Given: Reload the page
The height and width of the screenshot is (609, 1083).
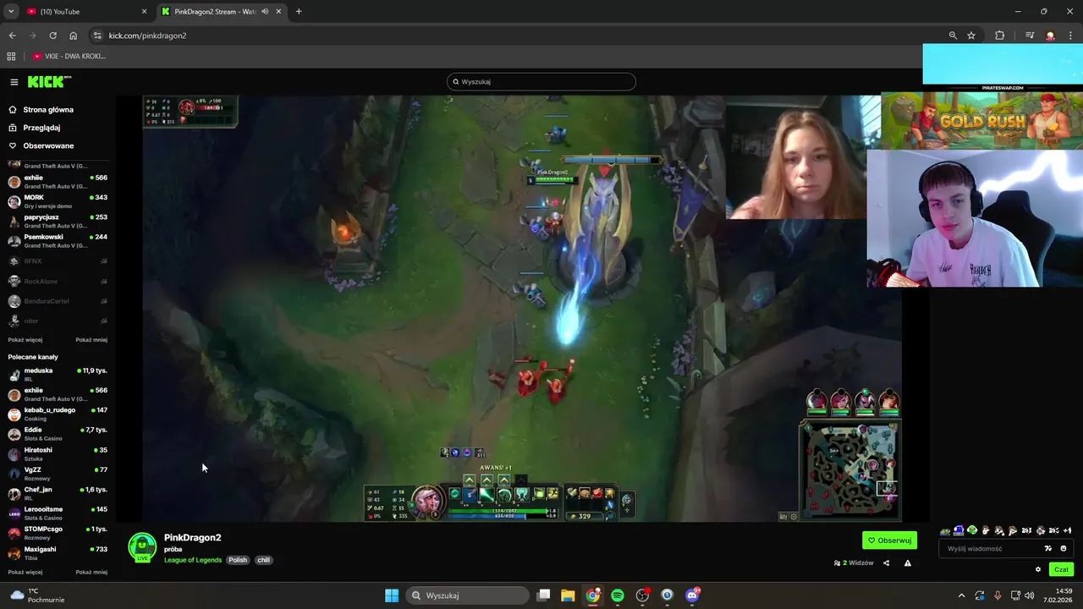Looking at the screenshot, I should [x=52, y=36].
